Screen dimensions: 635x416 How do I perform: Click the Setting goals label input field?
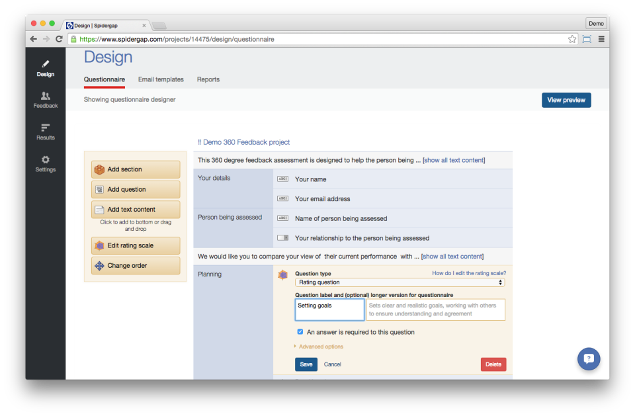329,310
